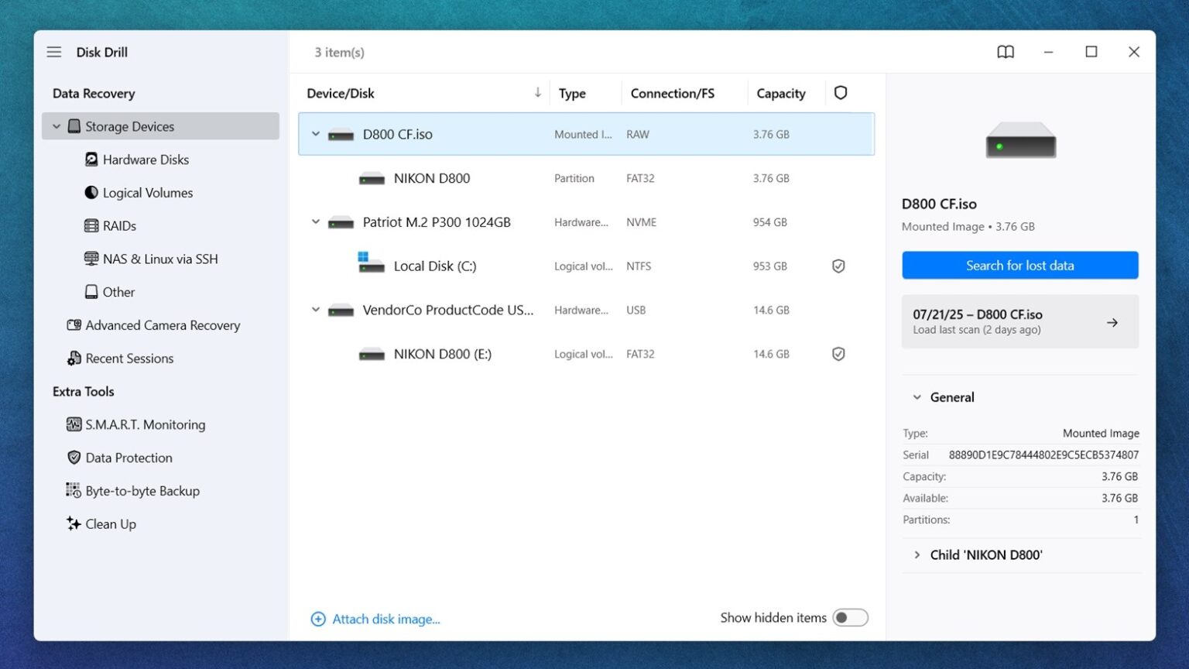This screenshot has height=669, width=1189.
Task: Open the 07/21/25 D800 CF.iso last scan
Action: [1019, 321]
